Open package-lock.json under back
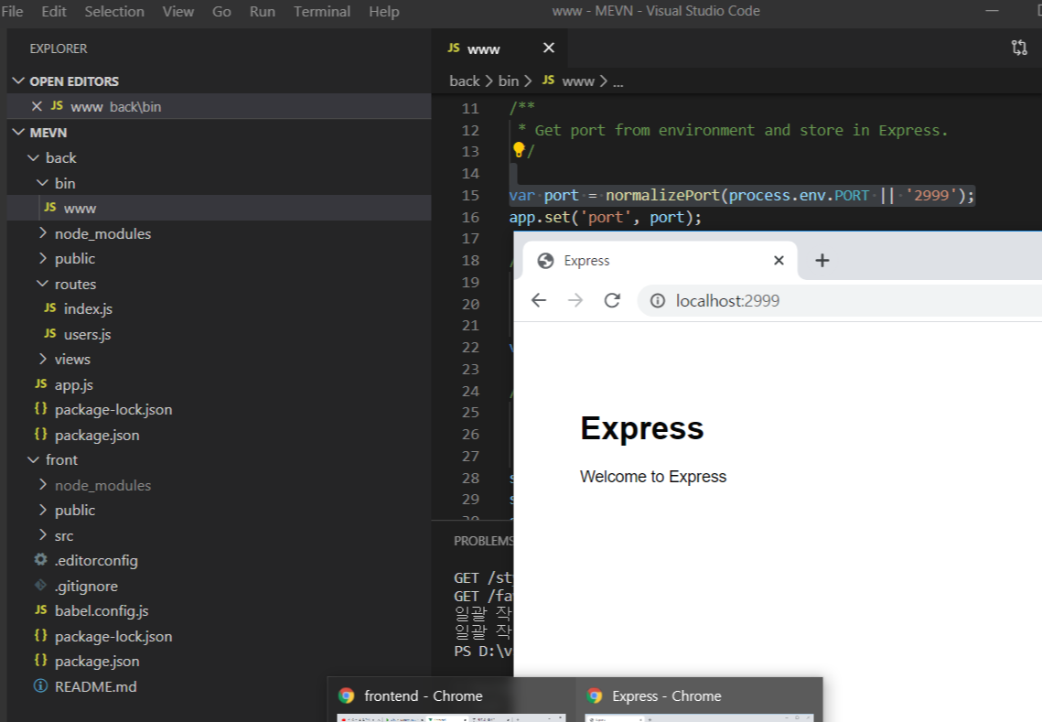This screenshot has height=722, width=1042. pyautogui.click(x=219, y=410)
